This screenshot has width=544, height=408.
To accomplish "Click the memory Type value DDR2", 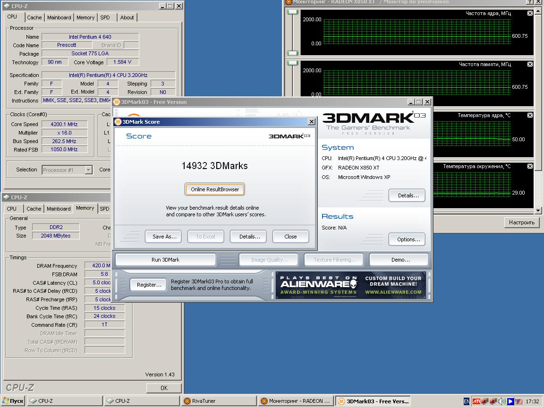I will 56,227.
